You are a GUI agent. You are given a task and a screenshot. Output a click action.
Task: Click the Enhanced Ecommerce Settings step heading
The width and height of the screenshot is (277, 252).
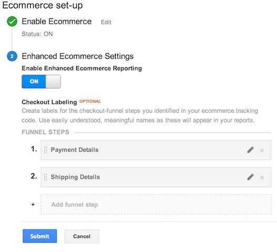coord(78,56)
